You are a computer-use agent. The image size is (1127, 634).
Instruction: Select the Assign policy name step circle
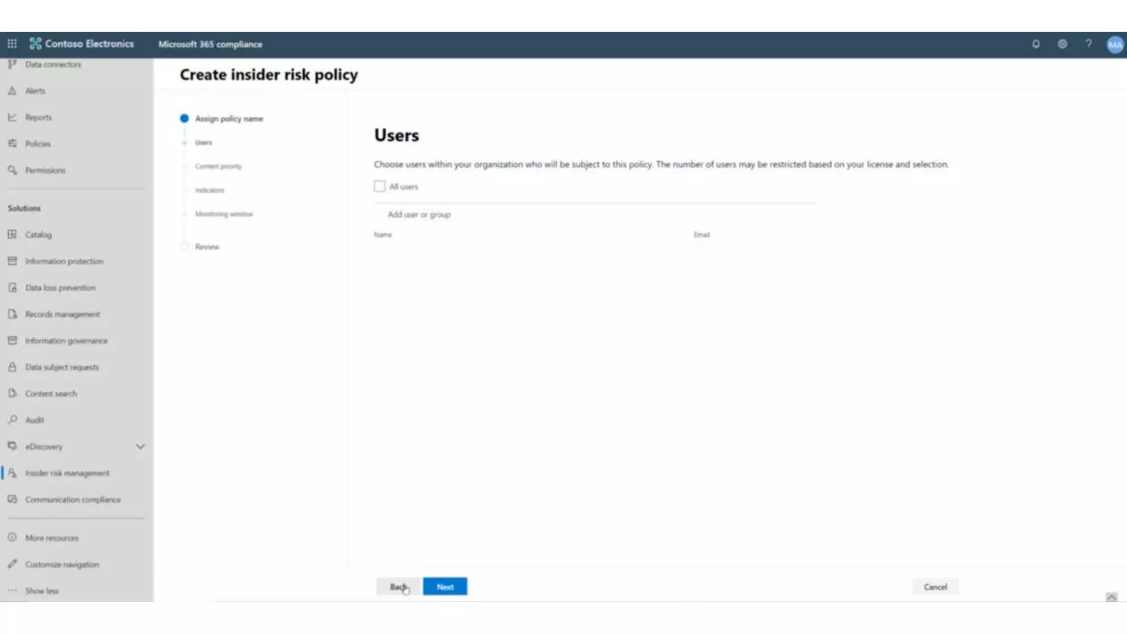[x=184, y=118]
